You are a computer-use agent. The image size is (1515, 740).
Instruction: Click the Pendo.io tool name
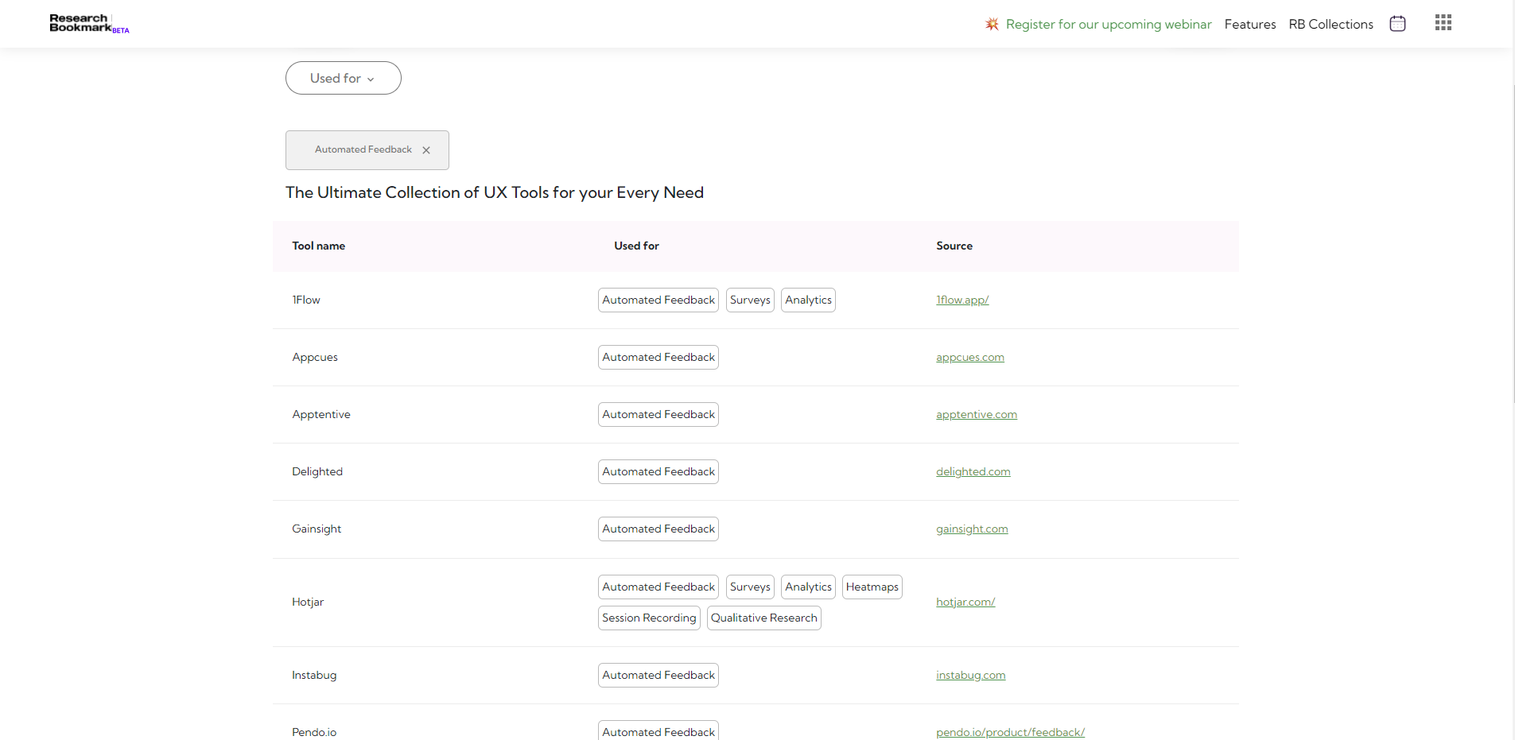pyautogui.click(x=314, y=732)
